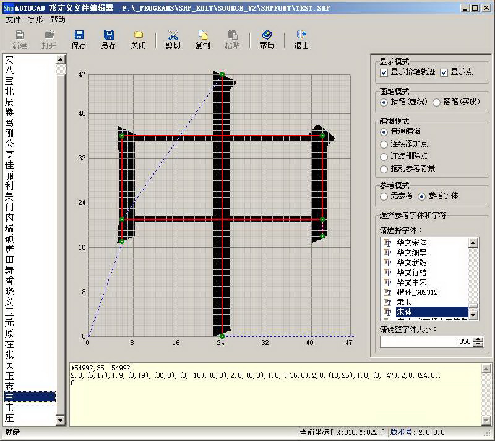This screenshot has height=441, width=495.
Task: Decrease font size with the stepper's down arrow
Action: [478, 344]
